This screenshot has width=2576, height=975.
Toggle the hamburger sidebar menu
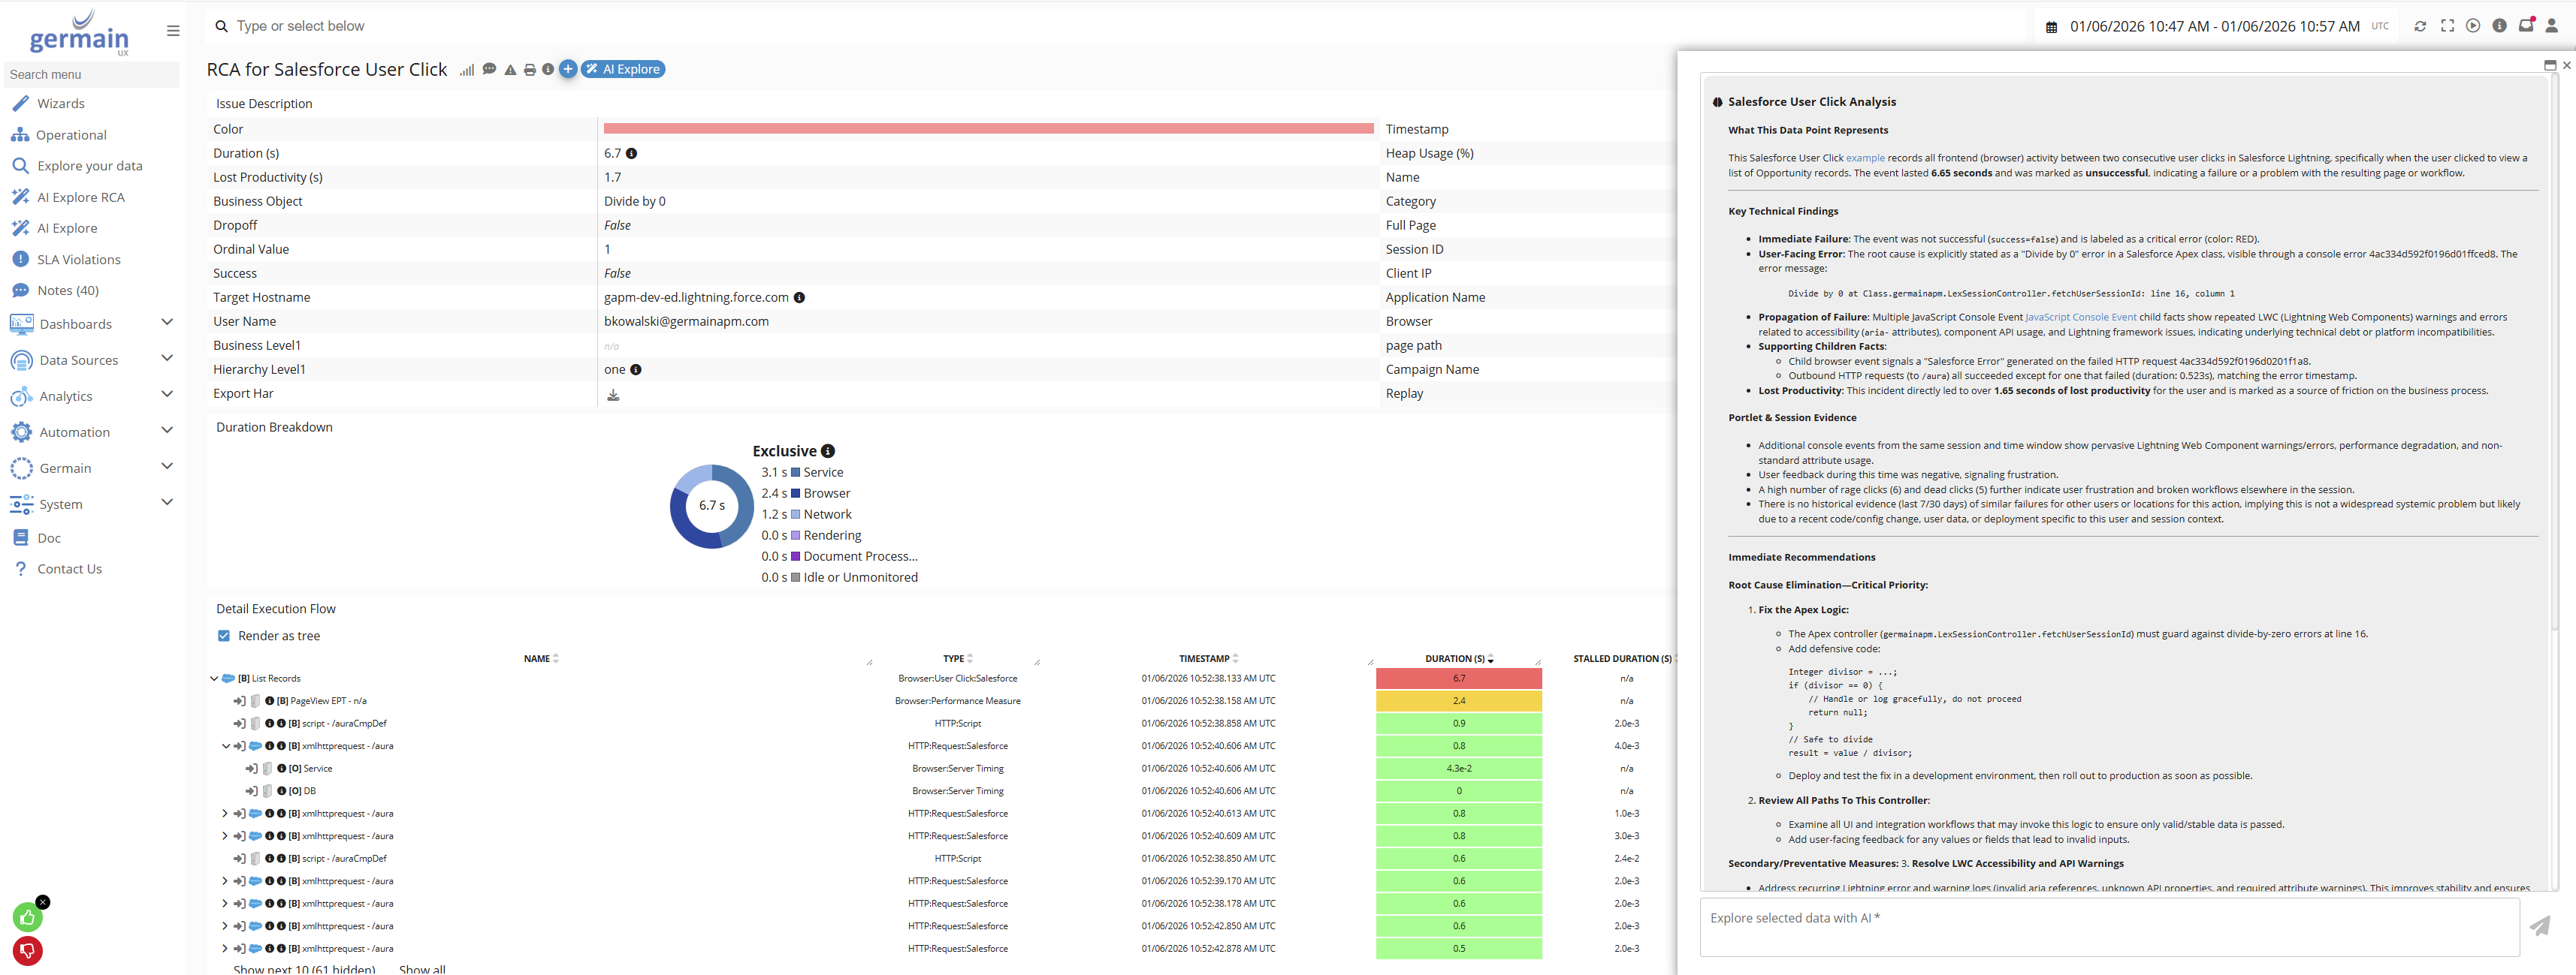[x=173, y=31]
